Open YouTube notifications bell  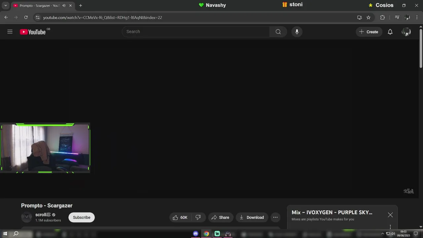tap(390, 32)
